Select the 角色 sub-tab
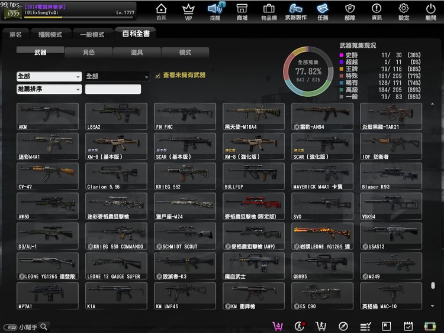The height and width of the screenshot is (333, 444). coord(89,52)
